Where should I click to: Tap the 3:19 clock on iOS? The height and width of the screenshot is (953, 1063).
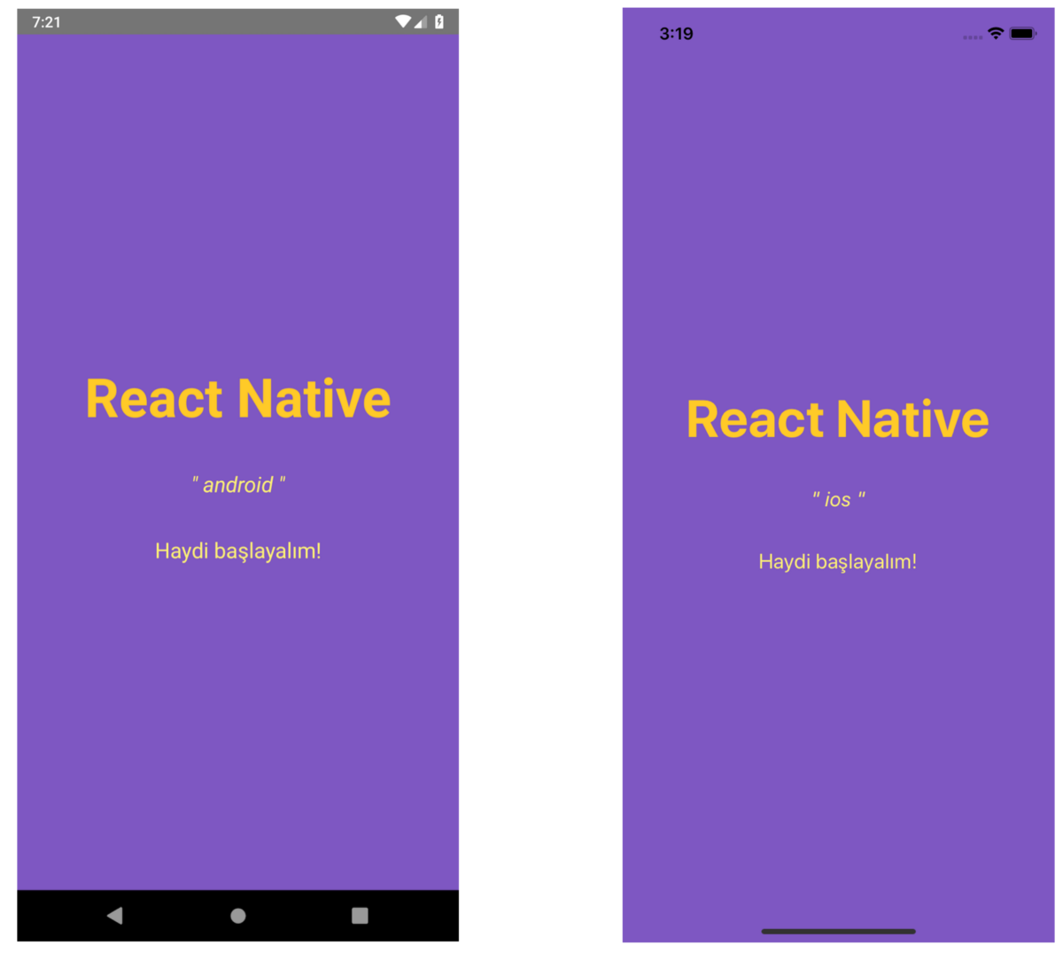click(676, 34)
